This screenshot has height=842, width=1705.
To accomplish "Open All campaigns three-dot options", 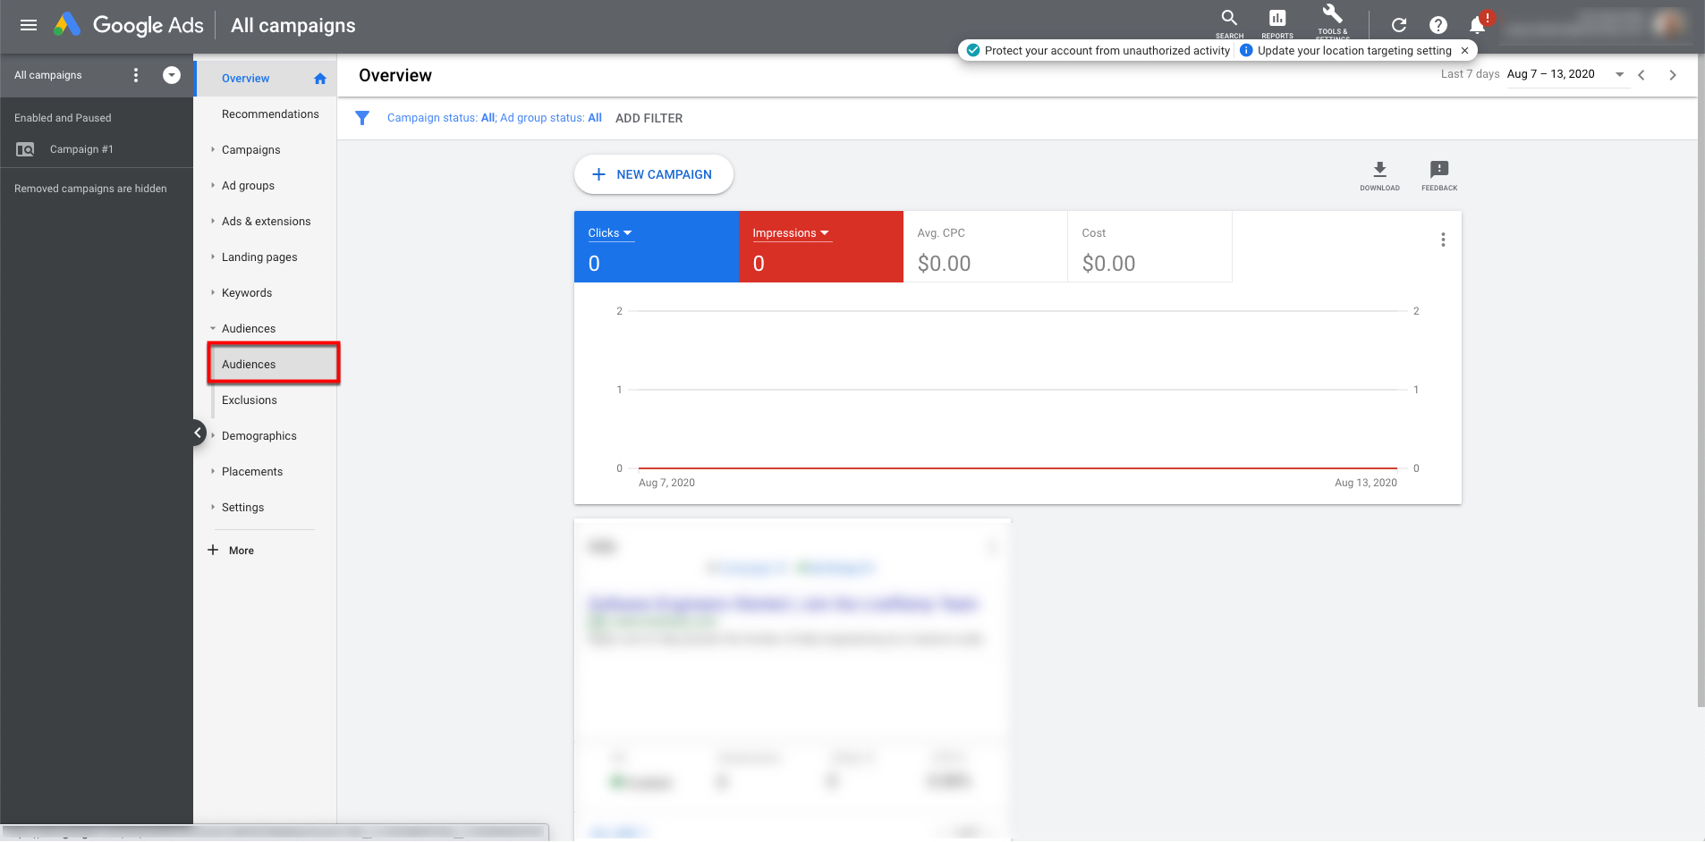I will pos(136,75).
